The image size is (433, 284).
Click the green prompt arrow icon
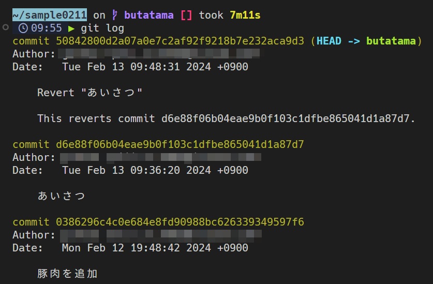71,28
